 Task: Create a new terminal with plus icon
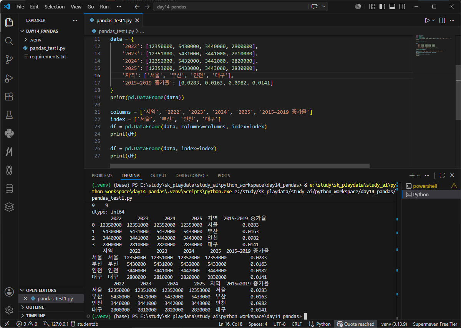[412, 175]
